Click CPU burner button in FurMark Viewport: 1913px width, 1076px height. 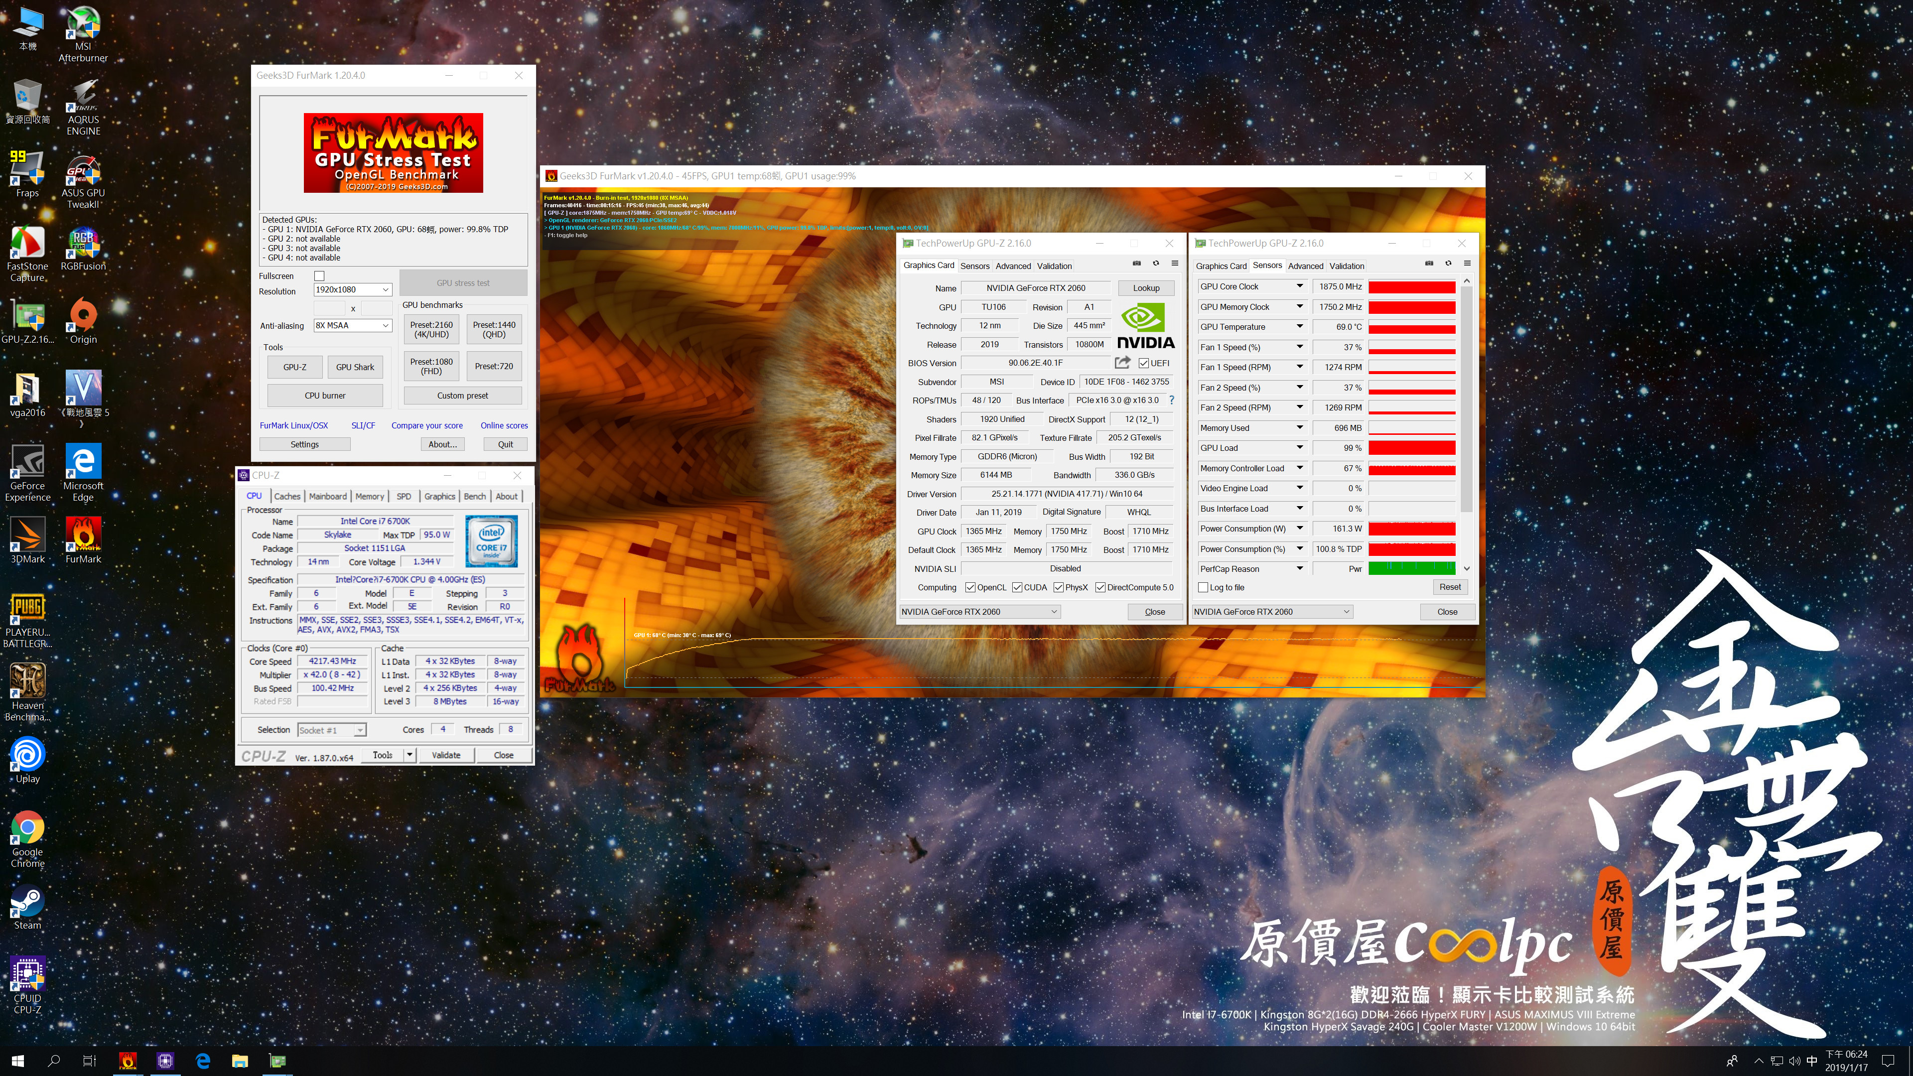point(324,395)
